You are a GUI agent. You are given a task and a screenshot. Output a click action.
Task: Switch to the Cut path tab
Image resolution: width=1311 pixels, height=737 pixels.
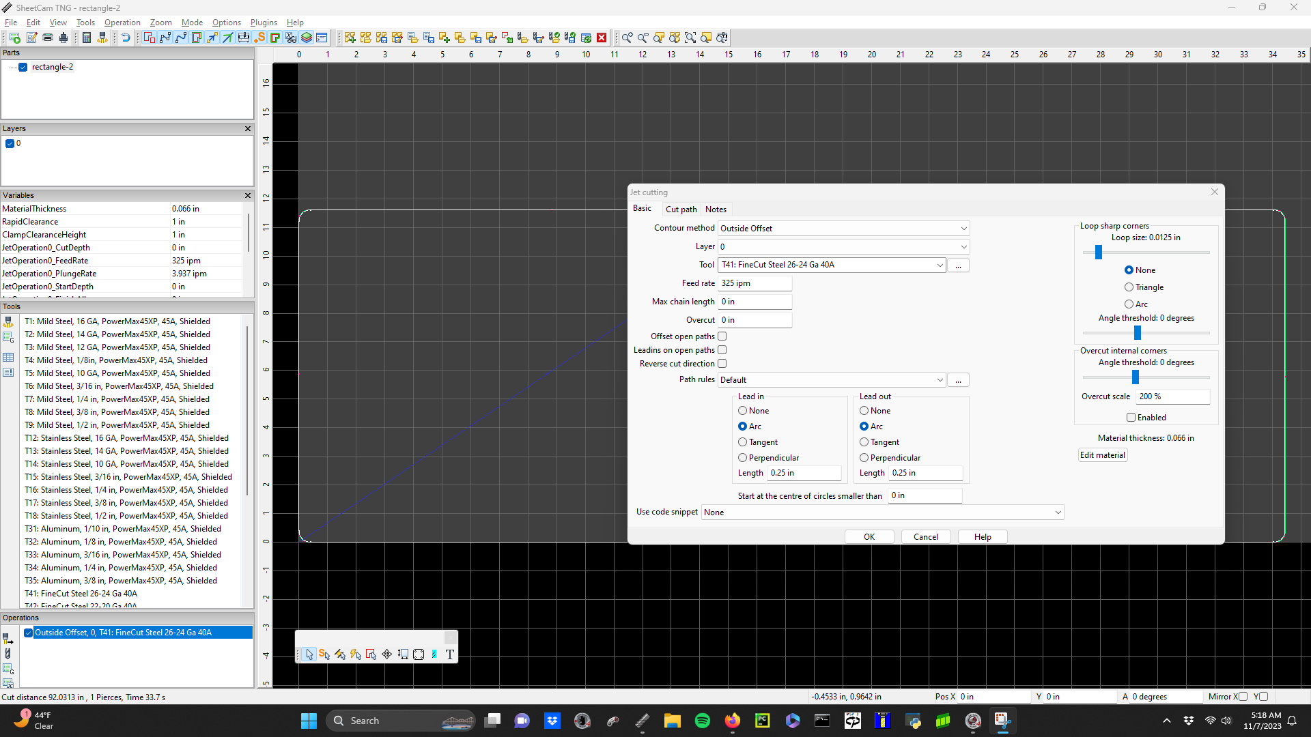click(x=681, y=209)
